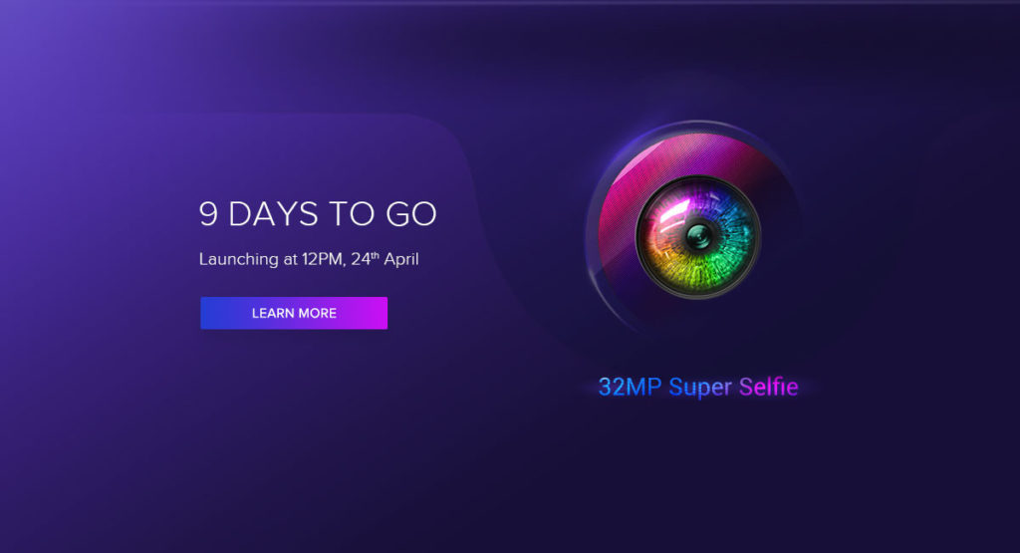Click the word MORE on the gradient button
This screenshot has width=1020, height=553.
[x=319, y=313]
